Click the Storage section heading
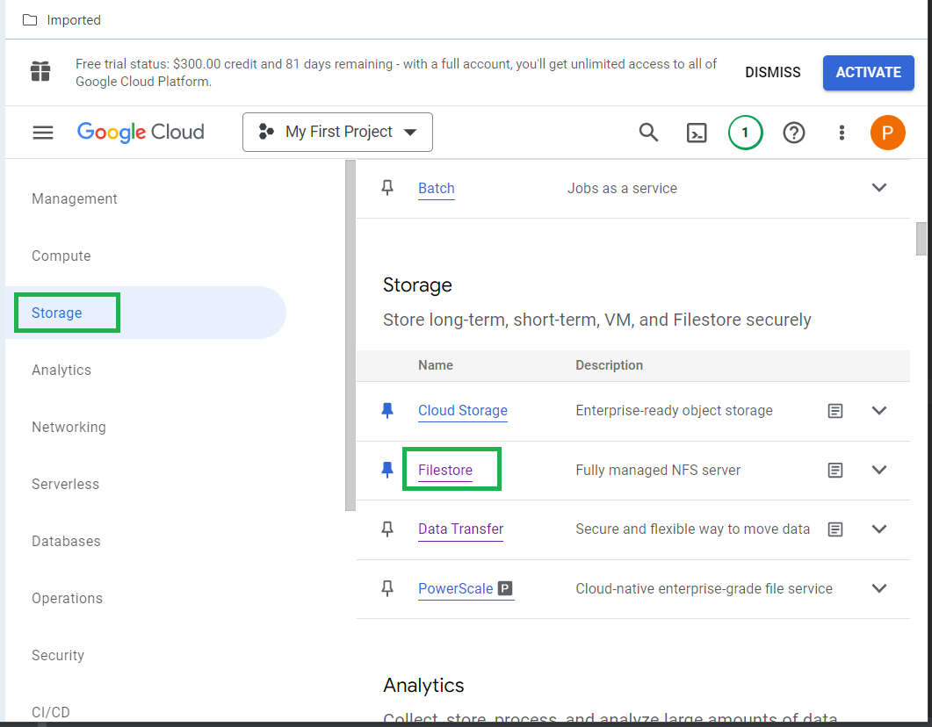This screenshot has width=932, height=727. click(x=417, y=285)
